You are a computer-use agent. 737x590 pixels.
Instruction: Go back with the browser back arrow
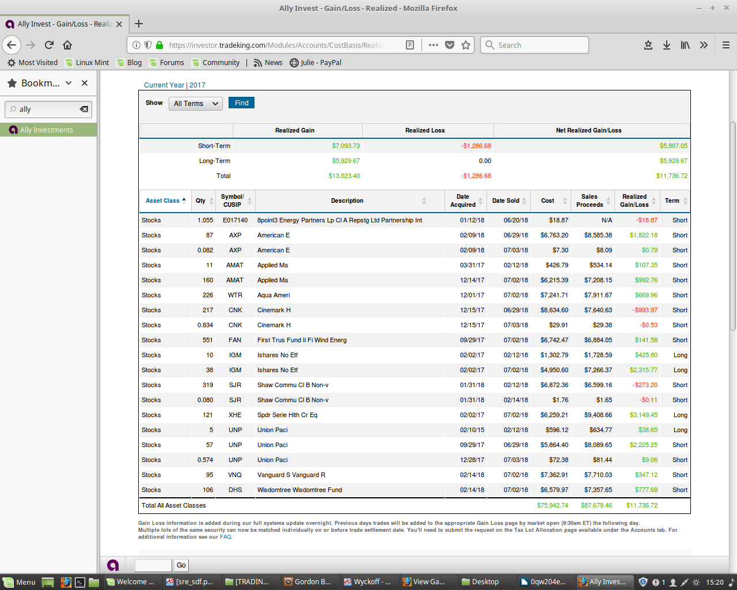[12, 45]
